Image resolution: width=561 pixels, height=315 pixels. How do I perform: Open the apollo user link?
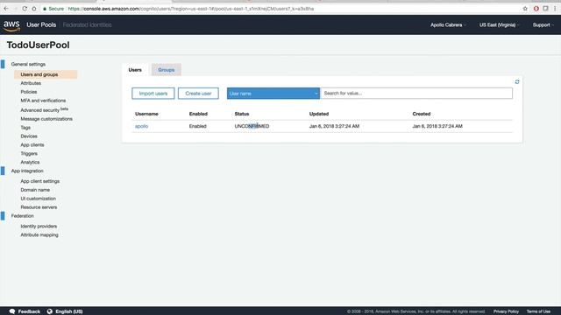click(141, 126)
